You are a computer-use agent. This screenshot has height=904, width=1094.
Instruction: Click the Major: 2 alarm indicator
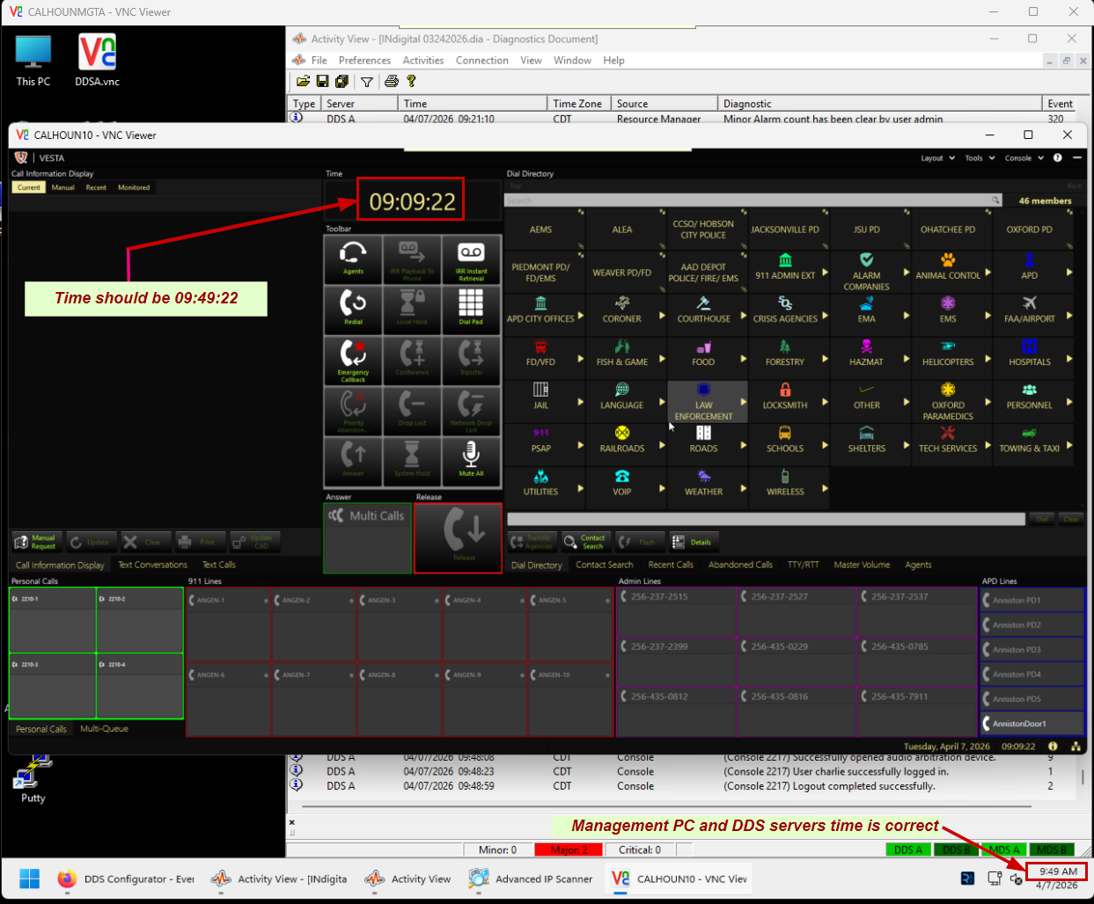tap(569, 849)
